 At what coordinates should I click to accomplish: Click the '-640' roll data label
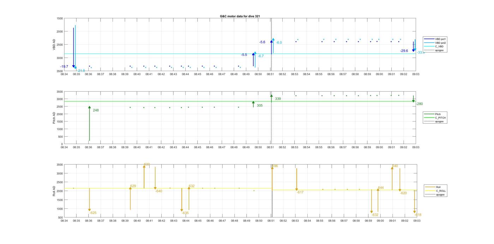159,191
